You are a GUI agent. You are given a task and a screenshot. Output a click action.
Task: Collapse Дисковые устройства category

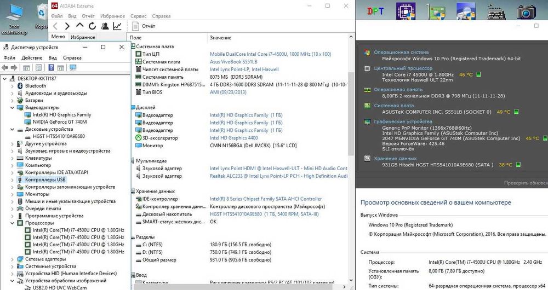[12, 130]
